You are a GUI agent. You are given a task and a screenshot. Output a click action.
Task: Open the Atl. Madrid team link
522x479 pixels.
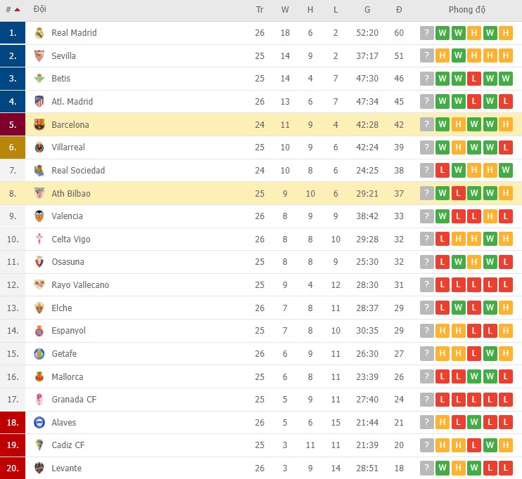pos(72,102)
